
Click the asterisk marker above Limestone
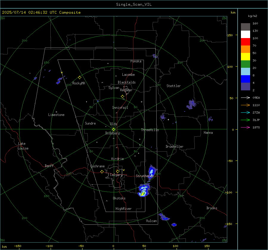56,112
